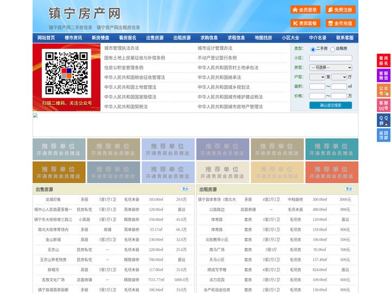This screenshot has width=391, height=293.
Task: Open the 城市管理执法办法 link
Action: coord(122,48)
